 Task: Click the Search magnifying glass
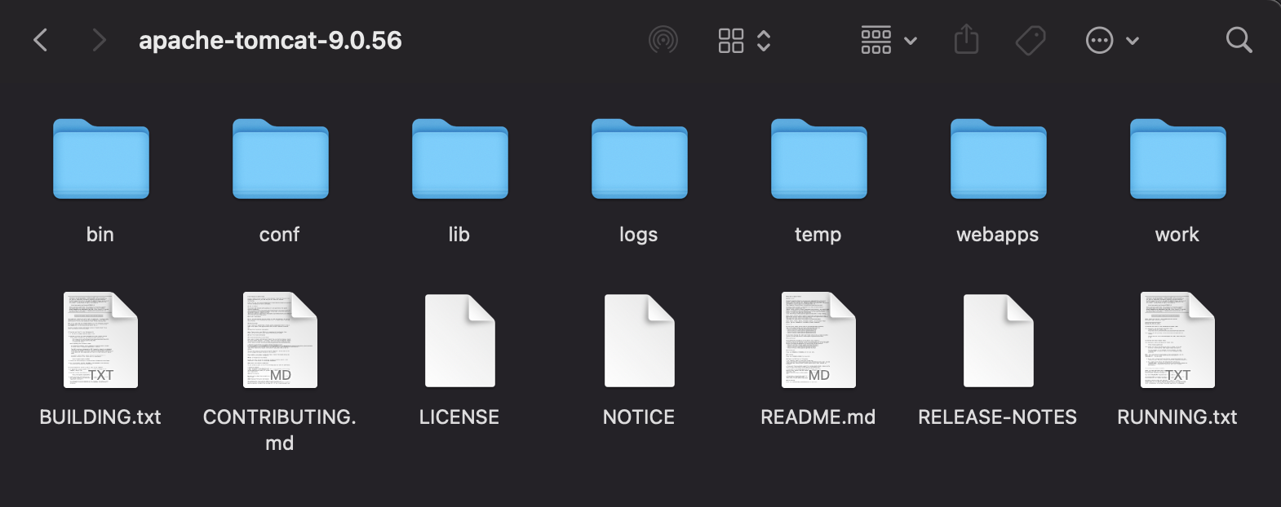(x=1239, y=40)
